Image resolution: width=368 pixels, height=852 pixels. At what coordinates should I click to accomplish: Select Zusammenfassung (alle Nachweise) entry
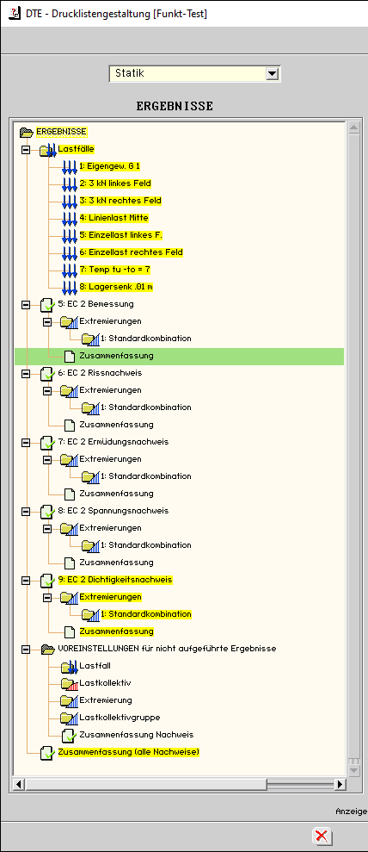point(128,752)
